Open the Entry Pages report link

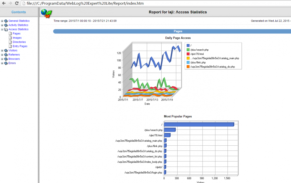tap(20, 46)
